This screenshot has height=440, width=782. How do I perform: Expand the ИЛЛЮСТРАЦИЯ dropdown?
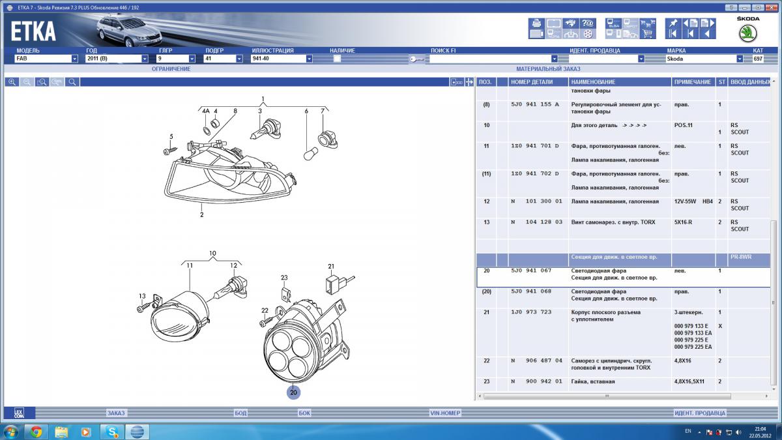tap(309, 59)
